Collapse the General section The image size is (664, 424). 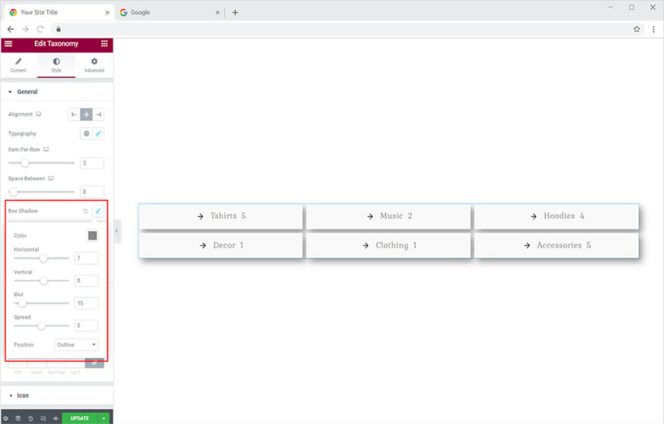[x=27, y=92]
